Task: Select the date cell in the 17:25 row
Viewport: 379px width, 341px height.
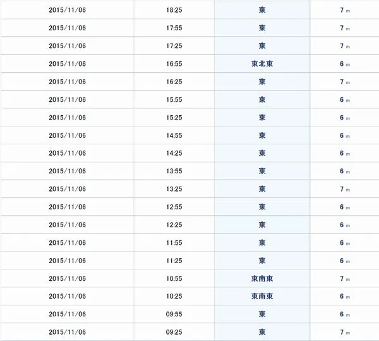Action: click(x=67, y=46)
